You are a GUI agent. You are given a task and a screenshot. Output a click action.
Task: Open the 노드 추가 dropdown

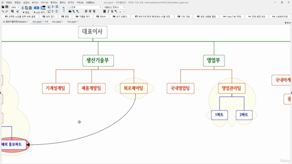[40, 12]
